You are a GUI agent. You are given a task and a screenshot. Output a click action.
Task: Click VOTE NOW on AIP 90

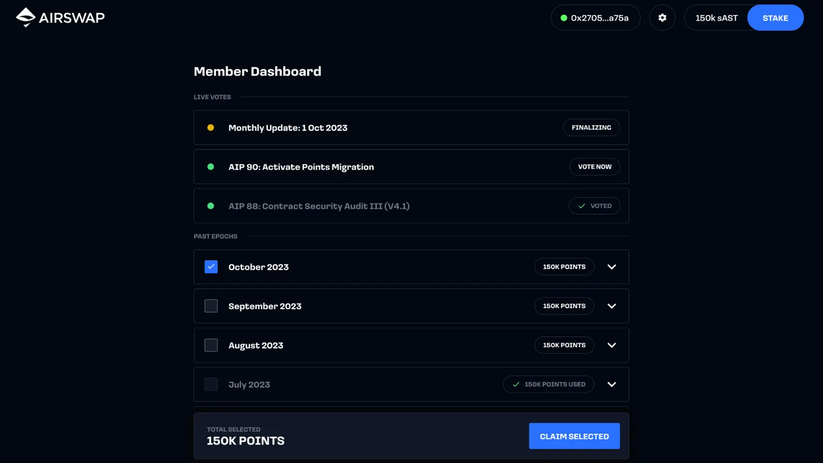pyautogui.click(x=595, y=167)
